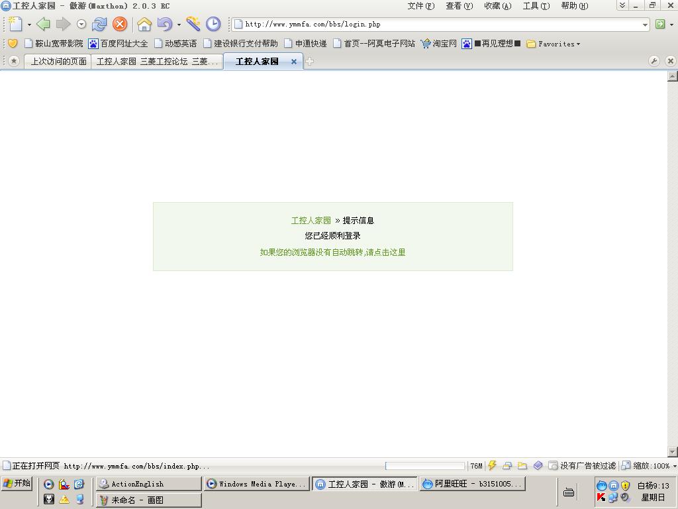
Task: Open 阿里旺旺 from the taskbar
Action: (472, 484)
